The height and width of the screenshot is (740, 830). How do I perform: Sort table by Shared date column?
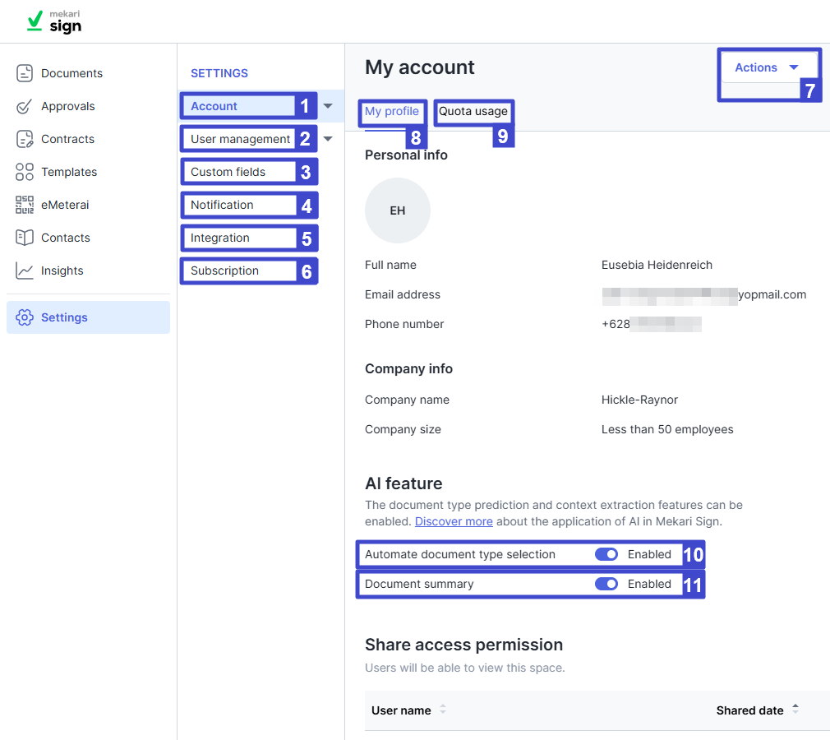(x=795, y=710)
